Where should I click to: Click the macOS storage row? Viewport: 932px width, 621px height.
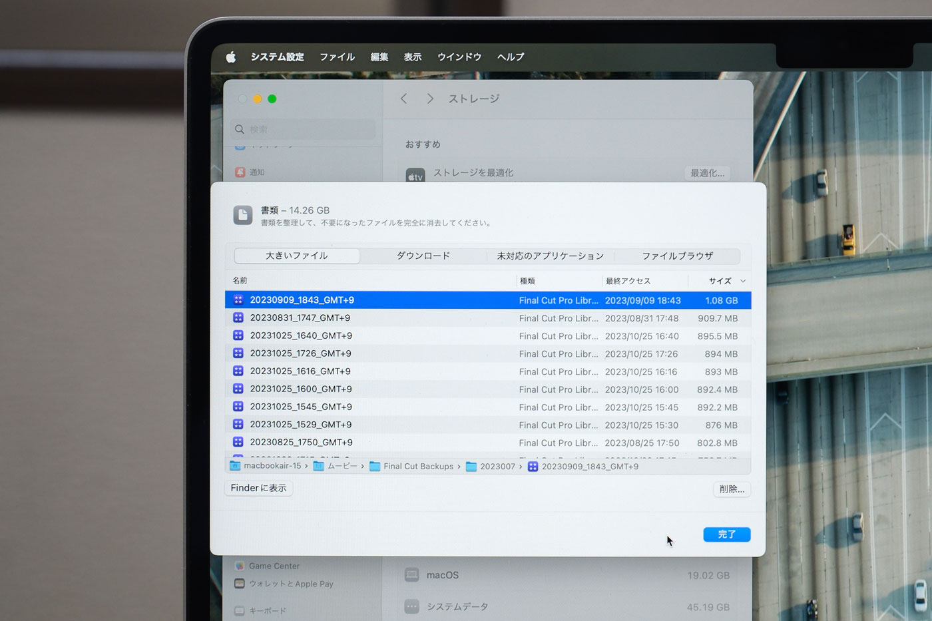[x=567, y=575]
